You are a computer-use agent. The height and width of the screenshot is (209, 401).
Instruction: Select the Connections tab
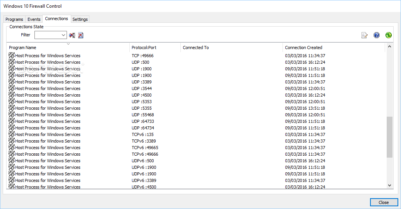pos(57,19)
